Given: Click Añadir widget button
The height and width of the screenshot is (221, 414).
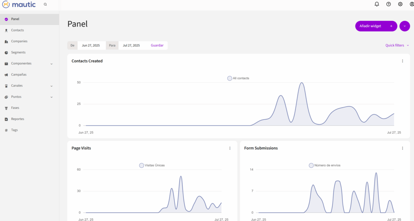Looking at the screenshot, I should click(376, 26).
